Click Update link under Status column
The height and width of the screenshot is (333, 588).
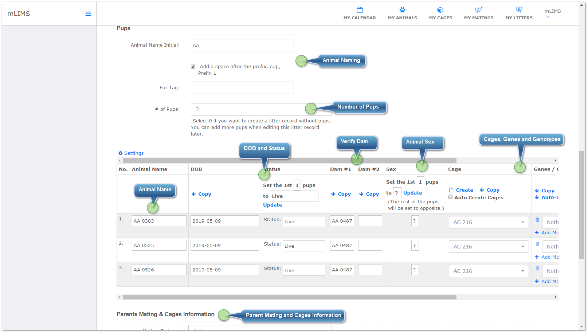pos(273,205)
